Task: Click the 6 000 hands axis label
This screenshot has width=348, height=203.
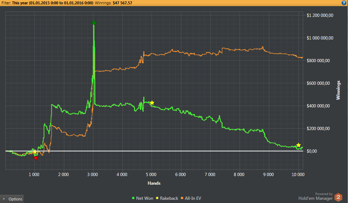Action: [180, 175]
